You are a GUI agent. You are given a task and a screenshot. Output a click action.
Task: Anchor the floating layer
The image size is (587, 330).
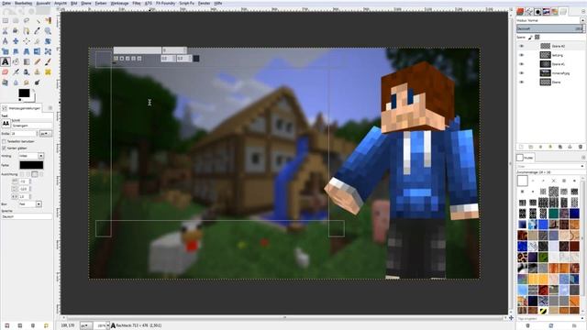coord(570,147)
